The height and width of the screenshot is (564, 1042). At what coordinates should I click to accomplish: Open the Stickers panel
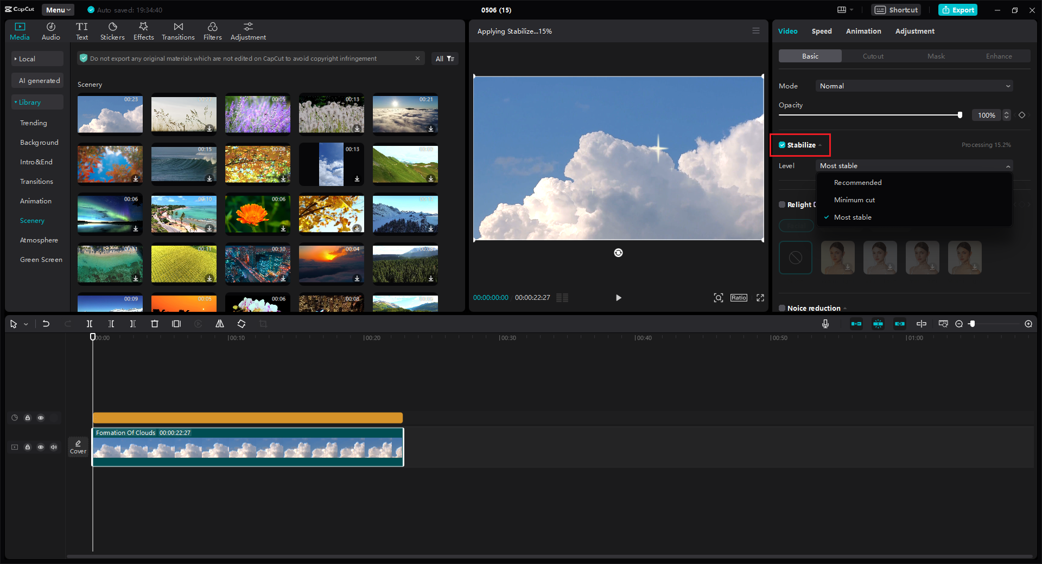pyautogui.click(x=112, y=30)
